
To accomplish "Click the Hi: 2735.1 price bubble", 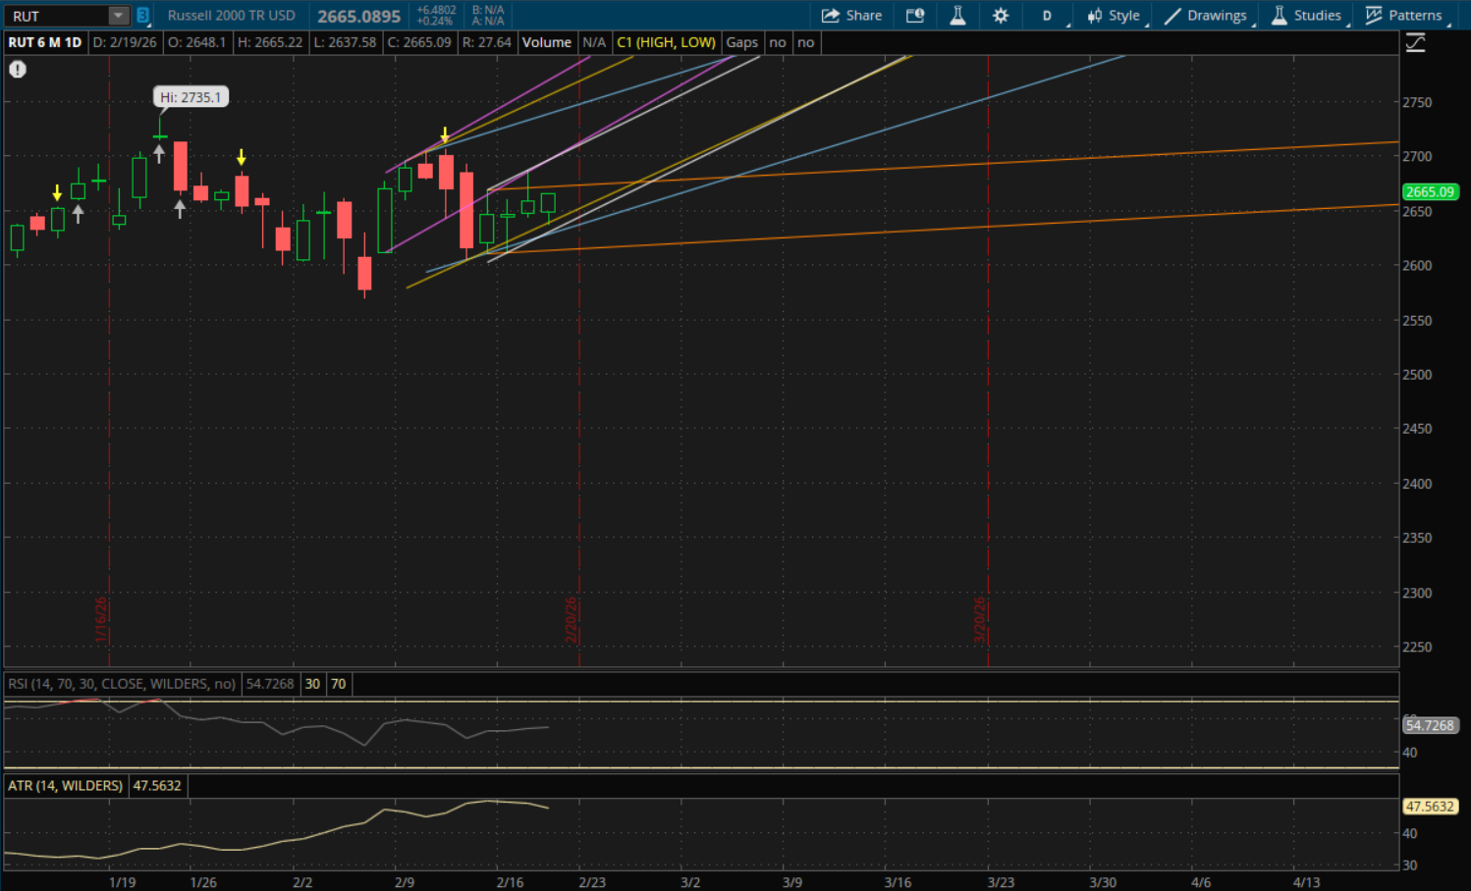I will (191, 97).
